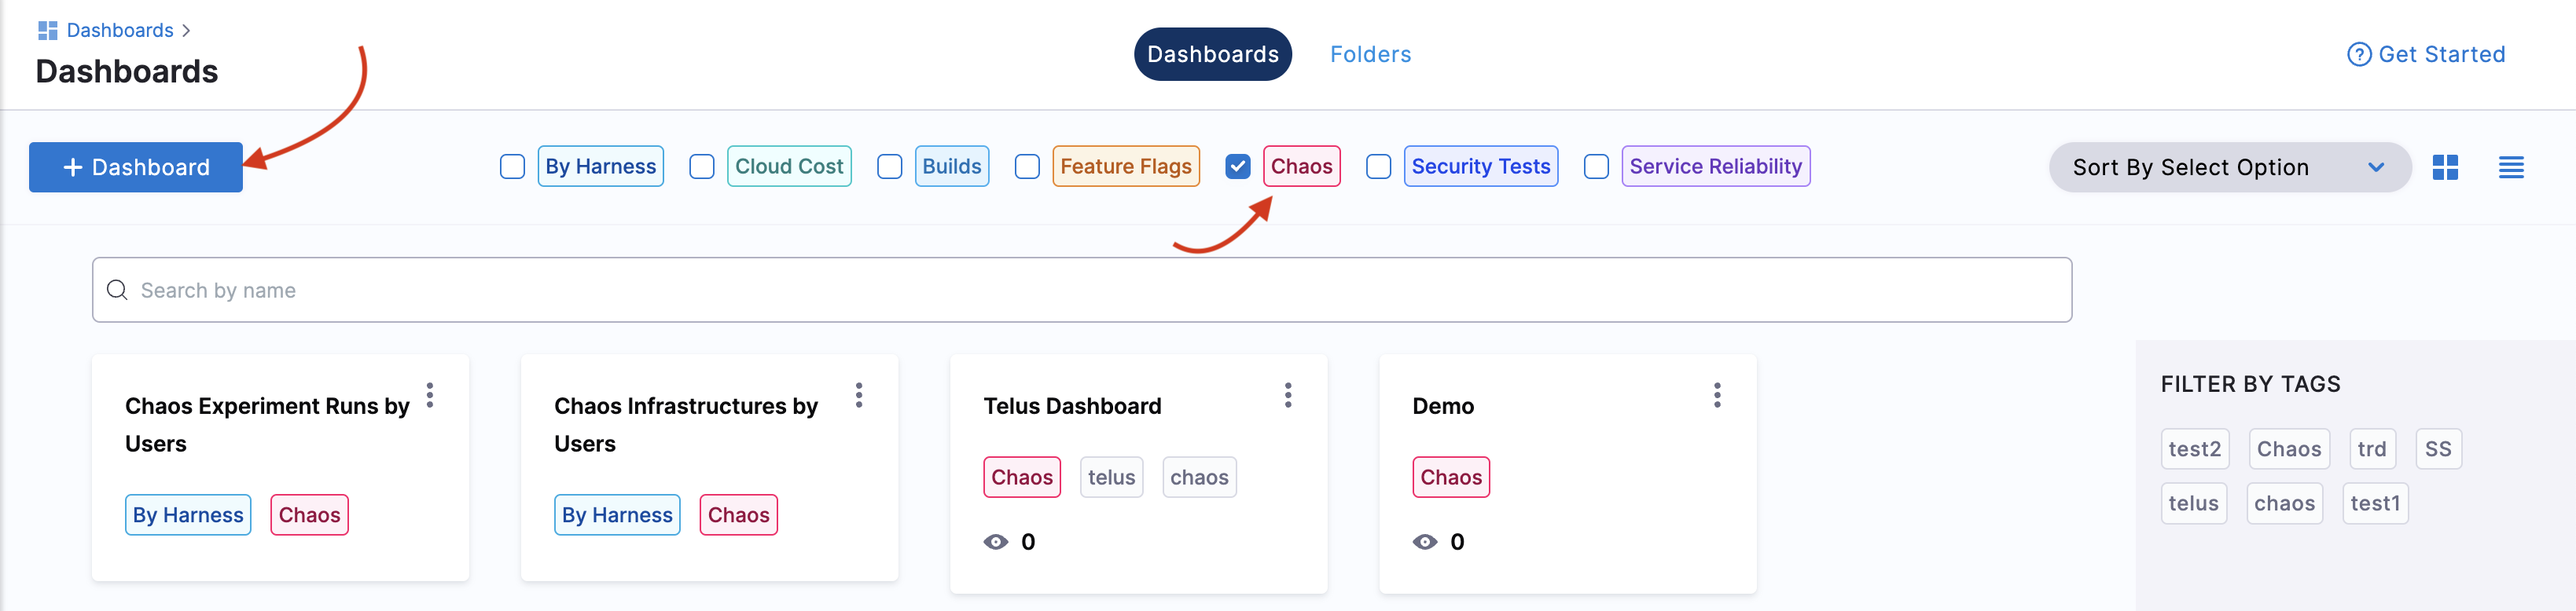Filter by the test2 tag
The height and width of the screenshot is (611, 2576).
point(2194,449)
